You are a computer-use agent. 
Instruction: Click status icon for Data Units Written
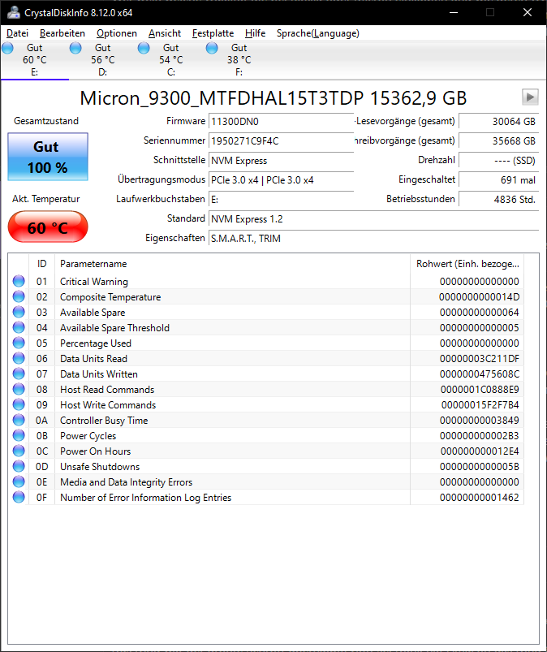[x=19, y=373]
